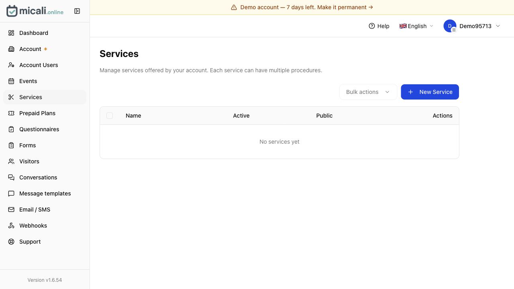
Task: Create a New Service
Action: pyautogui.click(x=430, y=92)
